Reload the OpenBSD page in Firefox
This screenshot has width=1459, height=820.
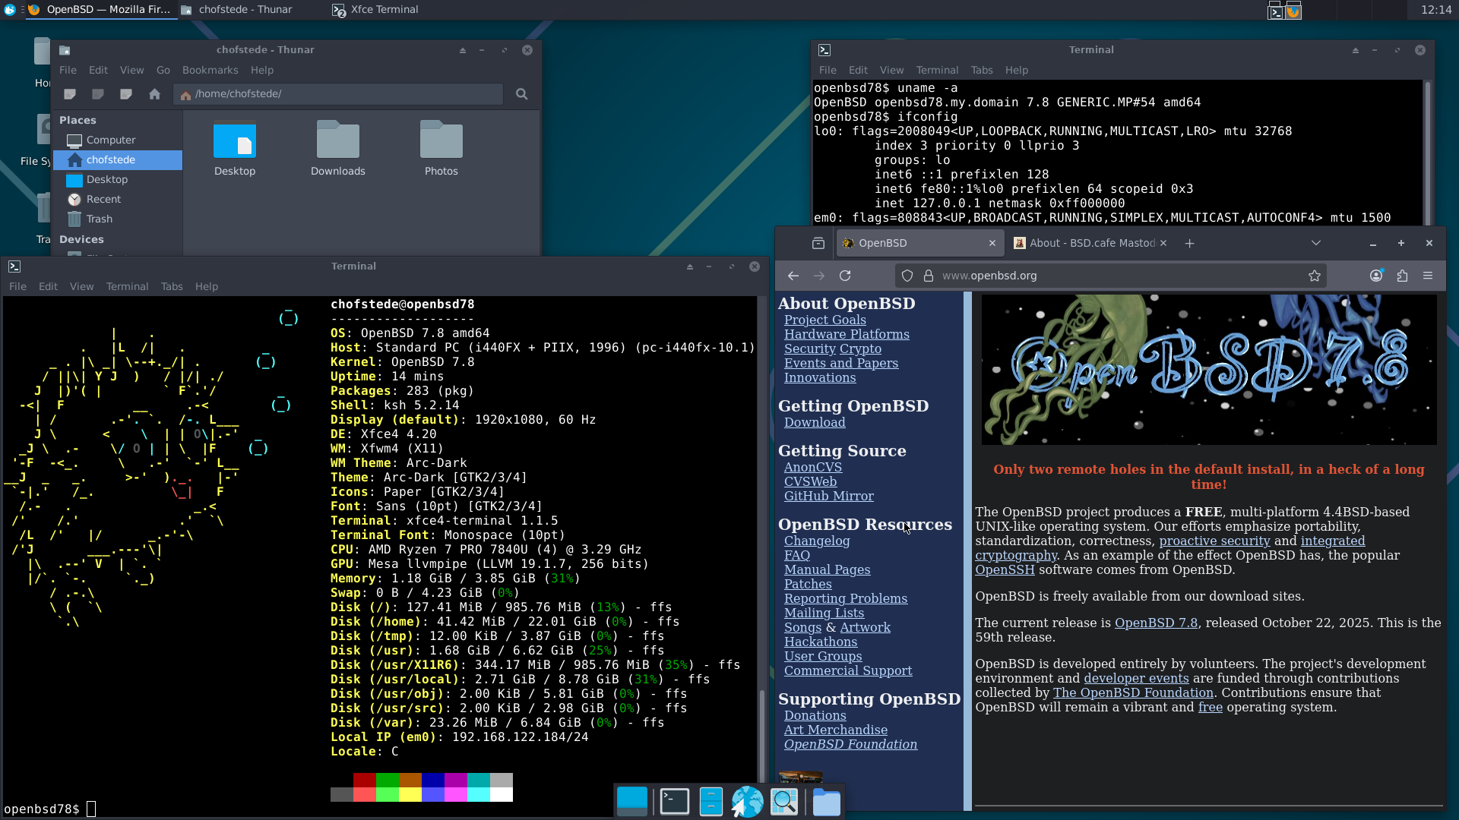(845, 276)
